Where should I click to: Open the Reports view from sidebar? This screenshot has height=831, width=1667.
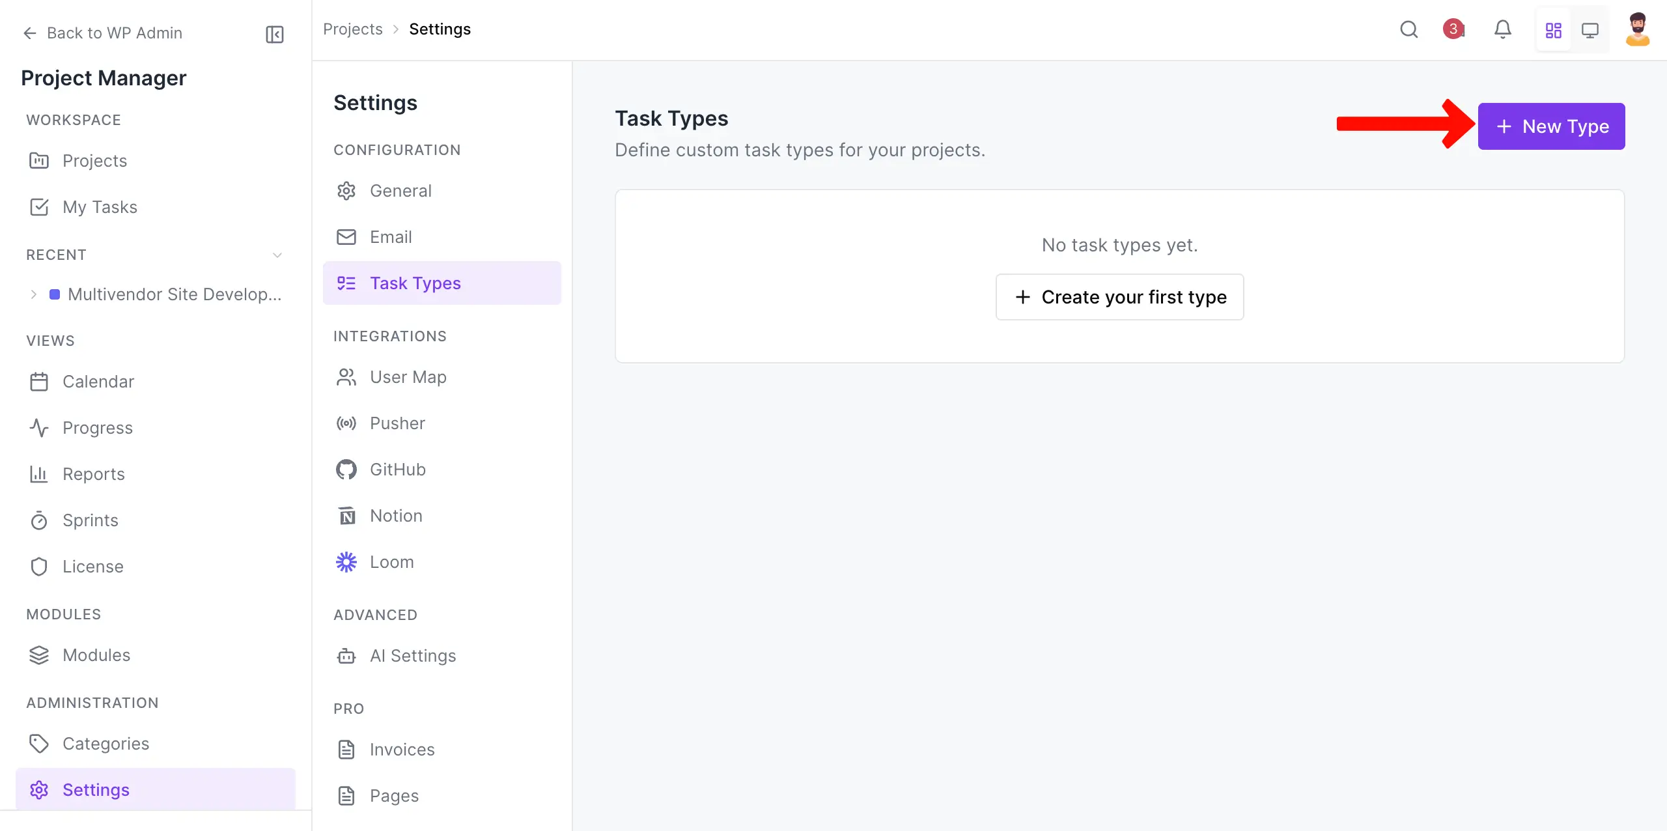(x=93, y=474)
